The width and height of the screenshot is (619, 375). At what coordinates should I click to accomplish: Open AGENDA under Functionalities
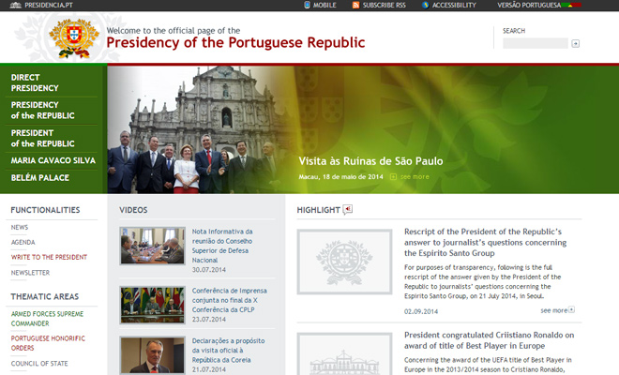click(23, 243)
